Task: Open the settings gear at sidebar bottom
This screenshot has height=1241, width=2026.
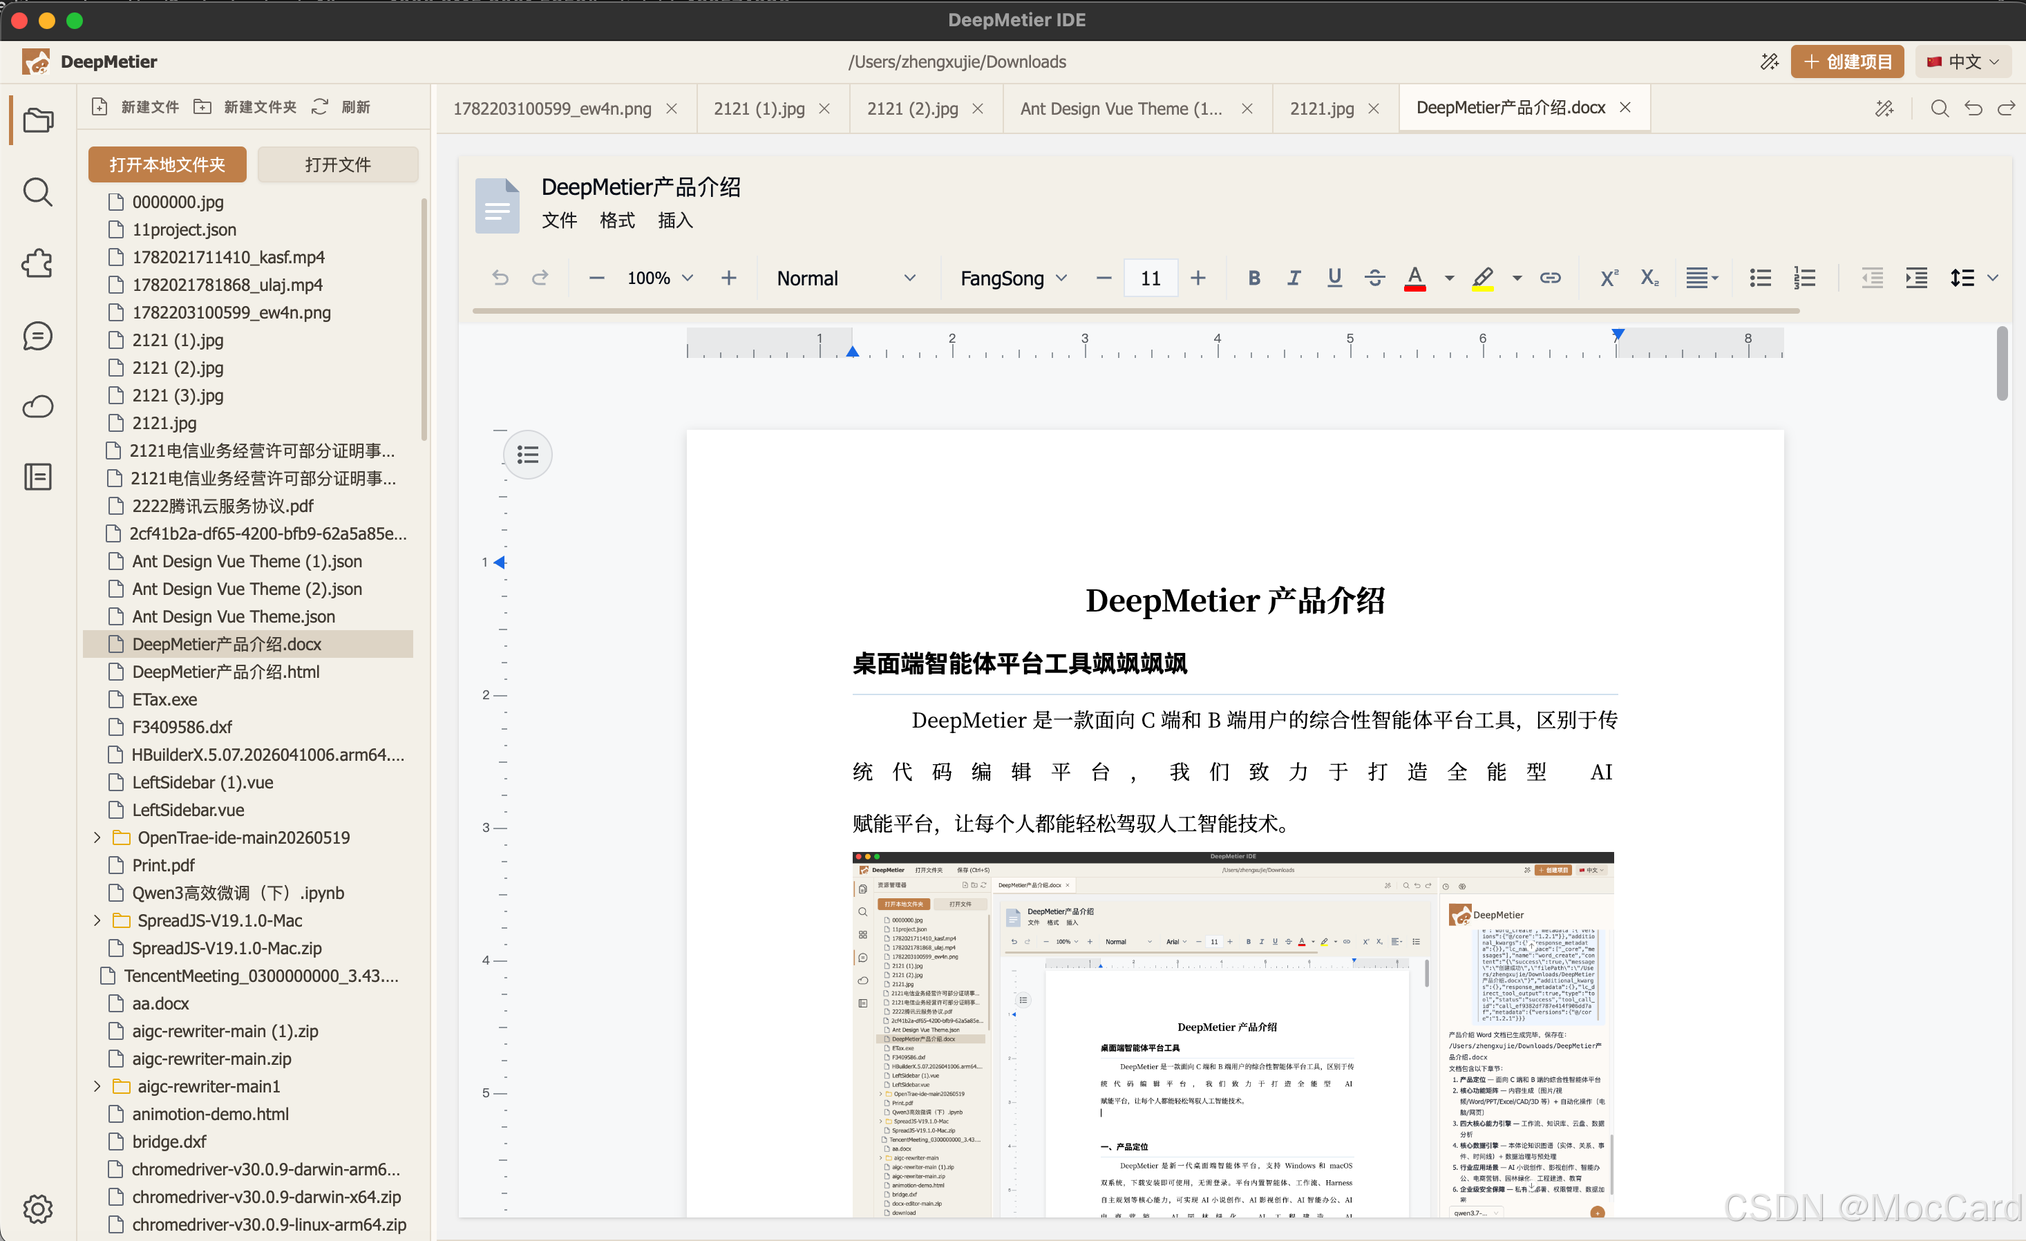Action: point(38,1208)
